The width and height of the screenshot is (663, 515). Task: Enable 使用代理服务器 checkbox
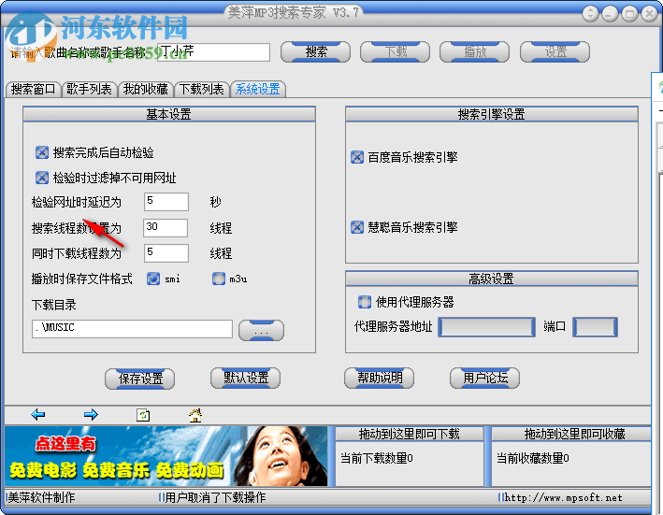click(365, 302)
